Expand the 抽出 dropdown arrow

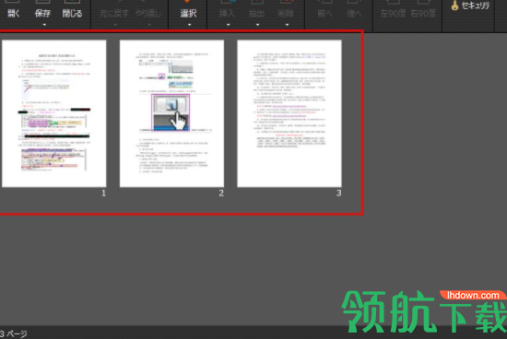(x=258, y=25)
